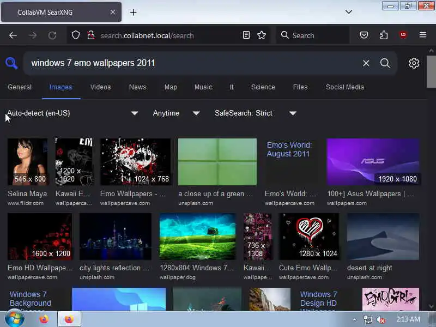Open a new browser tab
The image size is (436, 327).
[133, 12]
